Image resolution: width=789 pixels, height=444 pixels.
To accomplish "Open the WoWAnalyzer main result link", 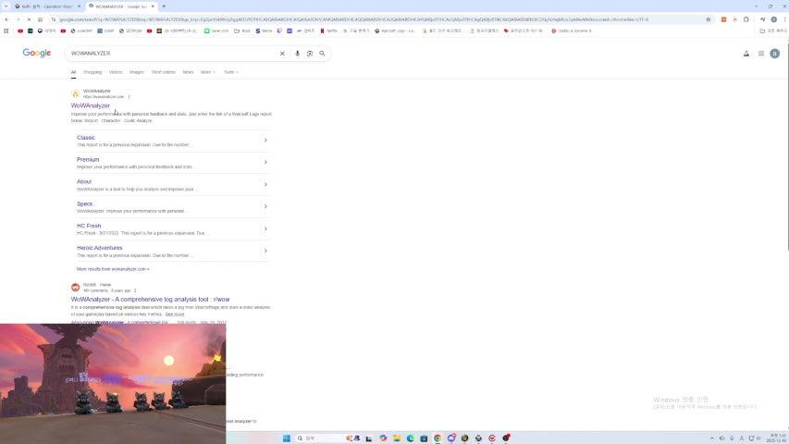I will click(91, 105).
